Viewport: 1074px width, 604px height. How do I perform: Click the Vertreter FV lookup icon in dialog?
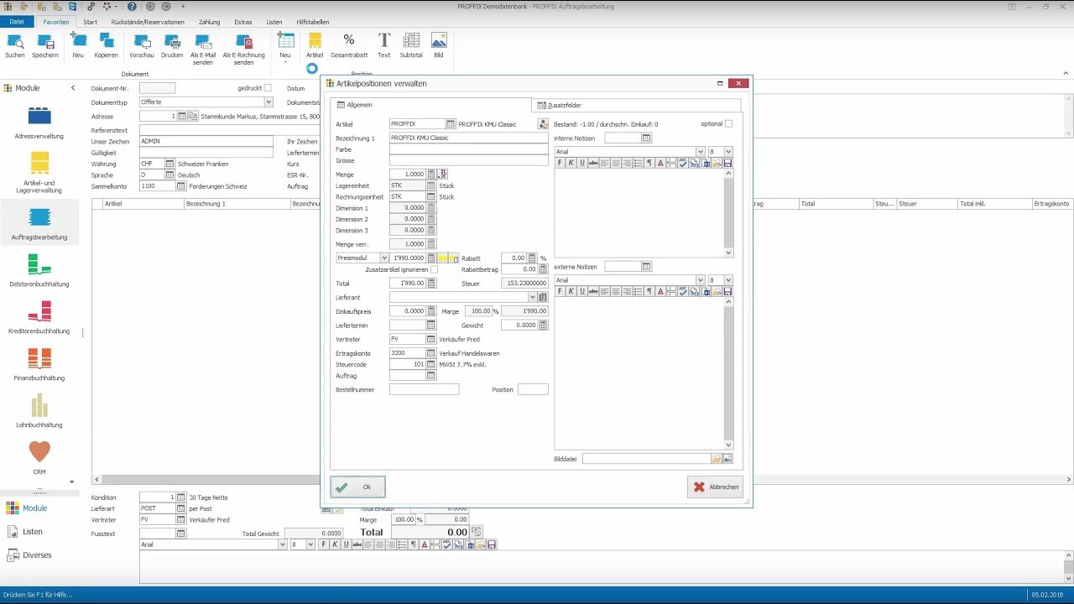pos(431,339)
